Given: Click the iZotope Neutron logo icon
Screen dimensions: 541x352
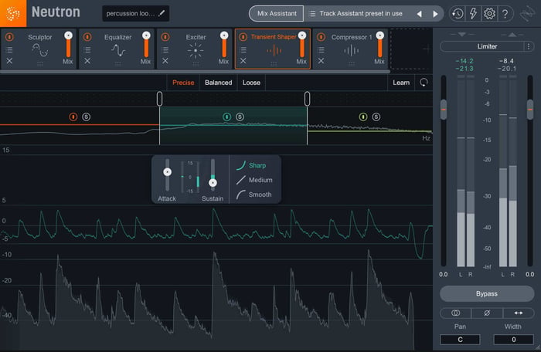Looking at the screenshot, I should [13, 13].
